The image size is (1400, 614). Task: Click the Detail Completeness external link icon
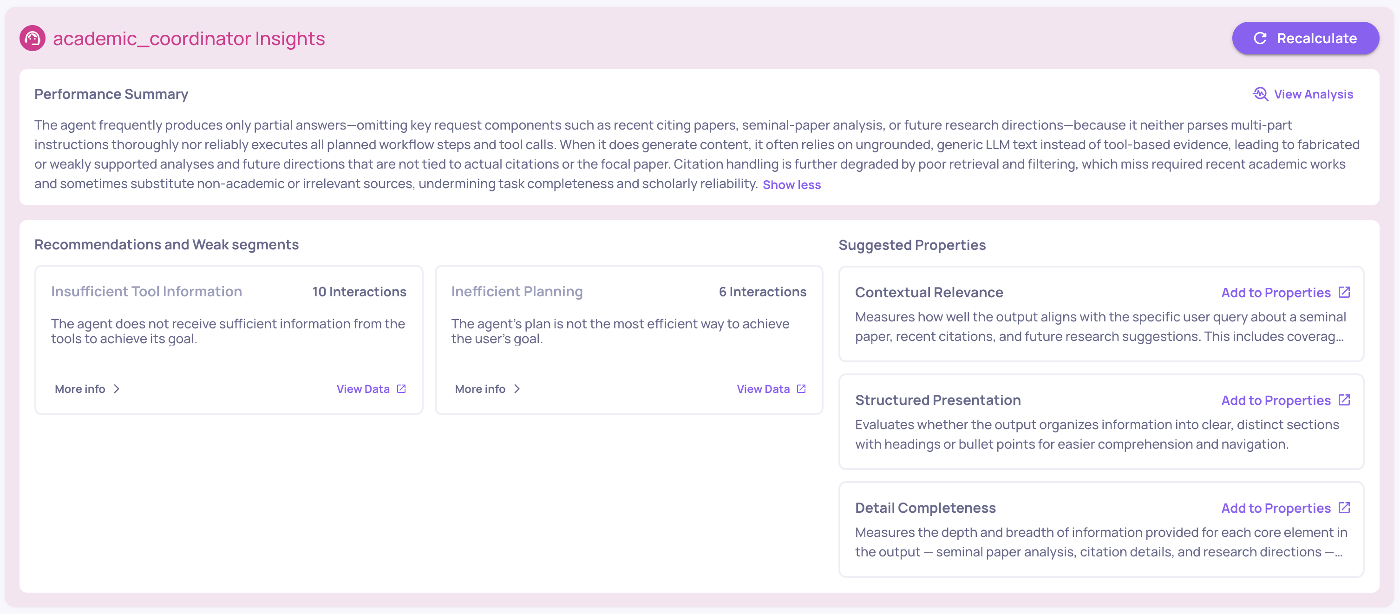click(x=1344, y=508)
